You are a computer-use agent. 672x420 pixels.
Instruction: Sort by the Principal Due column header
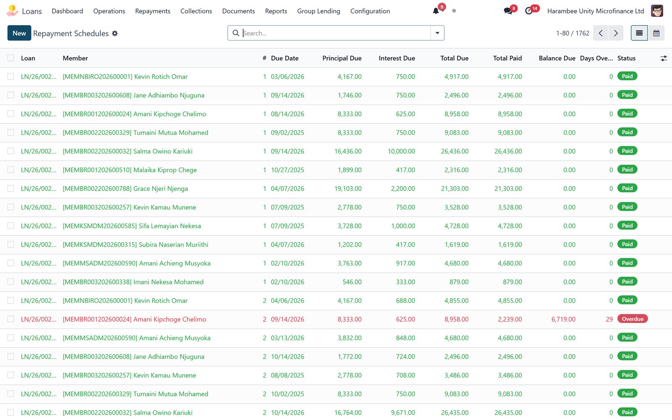point(342,58)
